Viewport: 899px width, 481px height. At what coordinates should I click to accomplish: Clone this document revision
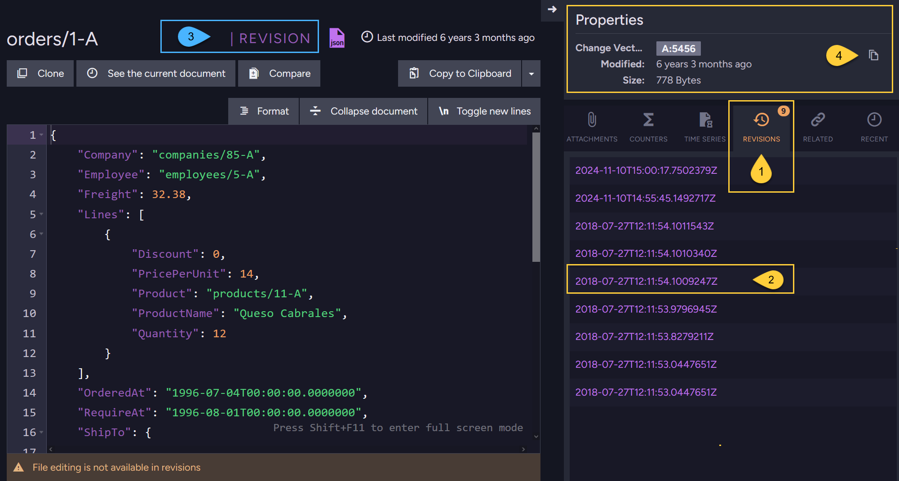[x=40, y=73]
